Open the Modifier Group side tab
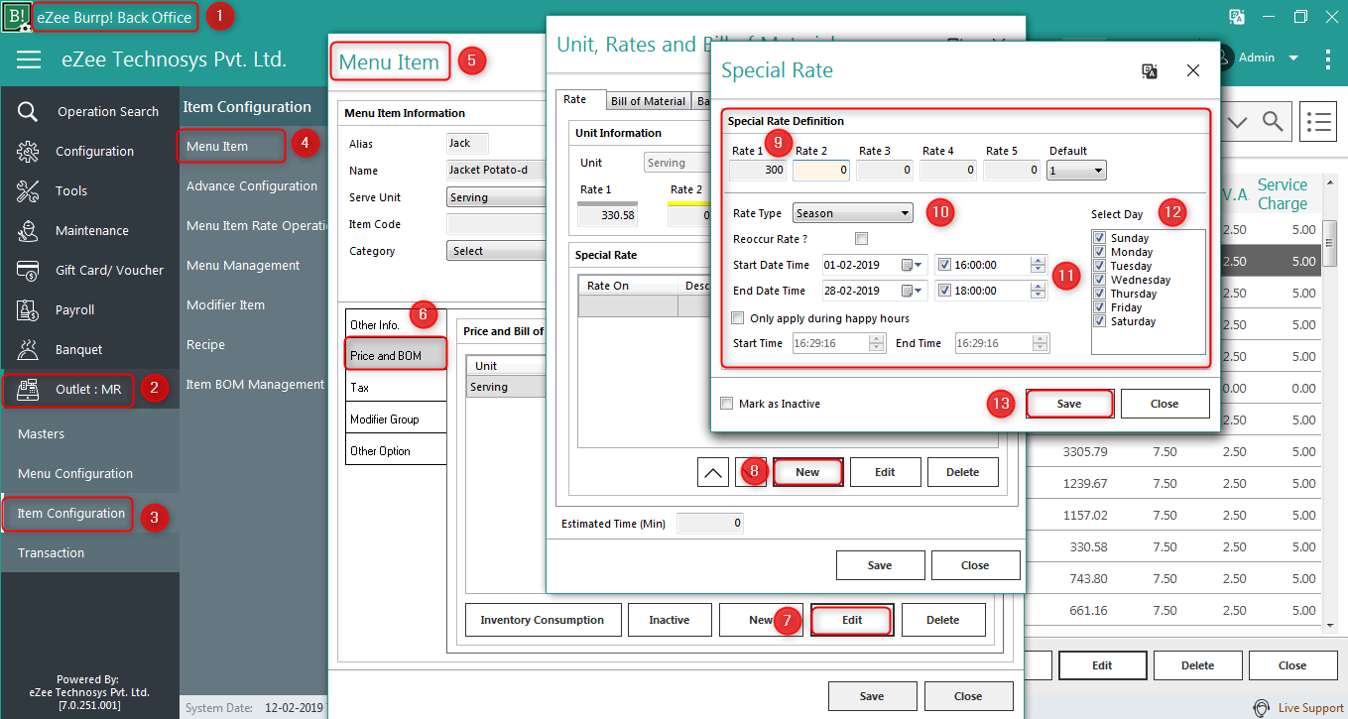Image resolution: width=1348 pixels, height=719 pixels. 396,419
